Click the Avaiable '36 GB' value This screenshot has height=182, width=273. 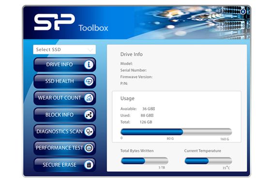click(x=148, y=109)
